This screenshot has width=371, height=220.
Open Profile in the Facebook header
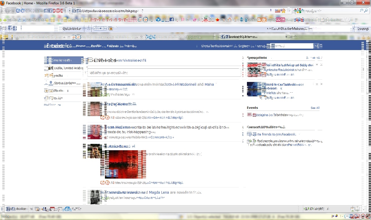[x=96, y=46]
